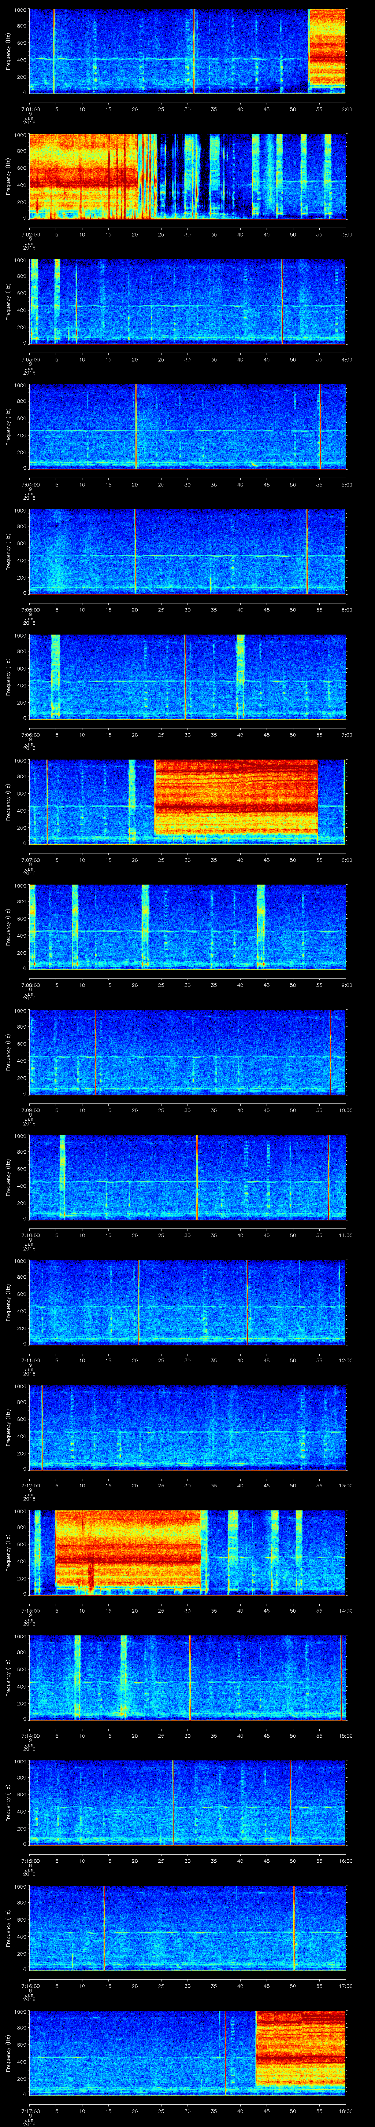Open the spectrogram panel starting at 7:05:00
The image size is (375, 2127).
(188, 552)
